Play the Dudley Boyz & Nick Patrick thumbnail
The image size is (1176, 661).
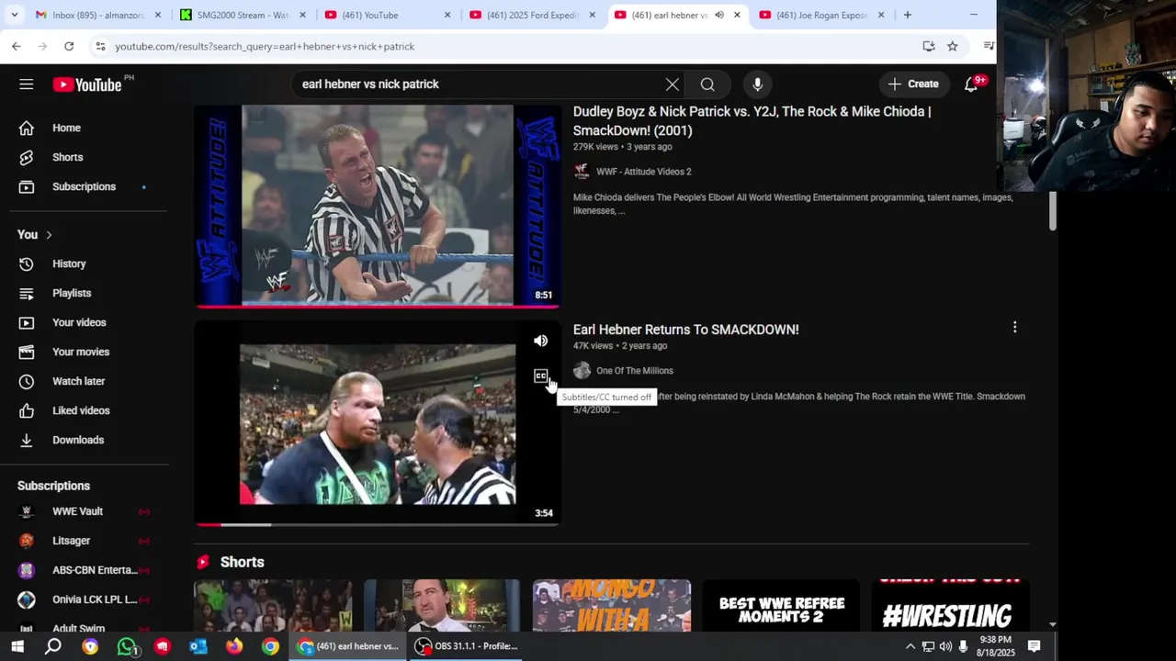377,205
